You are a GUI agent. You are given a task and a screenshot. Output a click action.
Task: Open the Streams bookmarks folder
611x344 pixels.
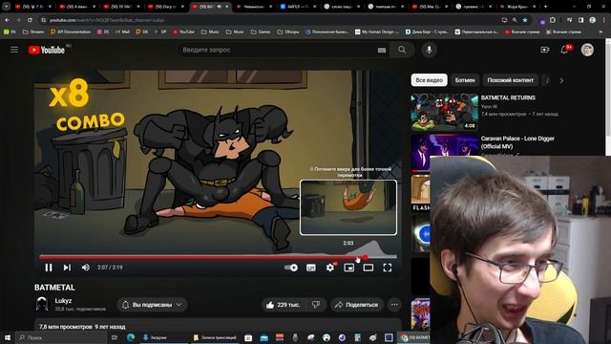tap(33, 32)
